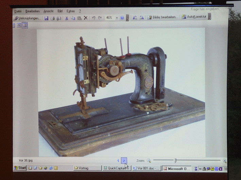
Task: Click the Internet Explorer quick launch icon
Action: pyautogui.click(x=51, y=168)
